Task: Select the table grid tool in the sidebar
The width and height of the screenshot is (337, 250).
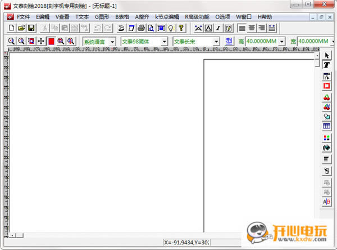Action: [327, 126]
